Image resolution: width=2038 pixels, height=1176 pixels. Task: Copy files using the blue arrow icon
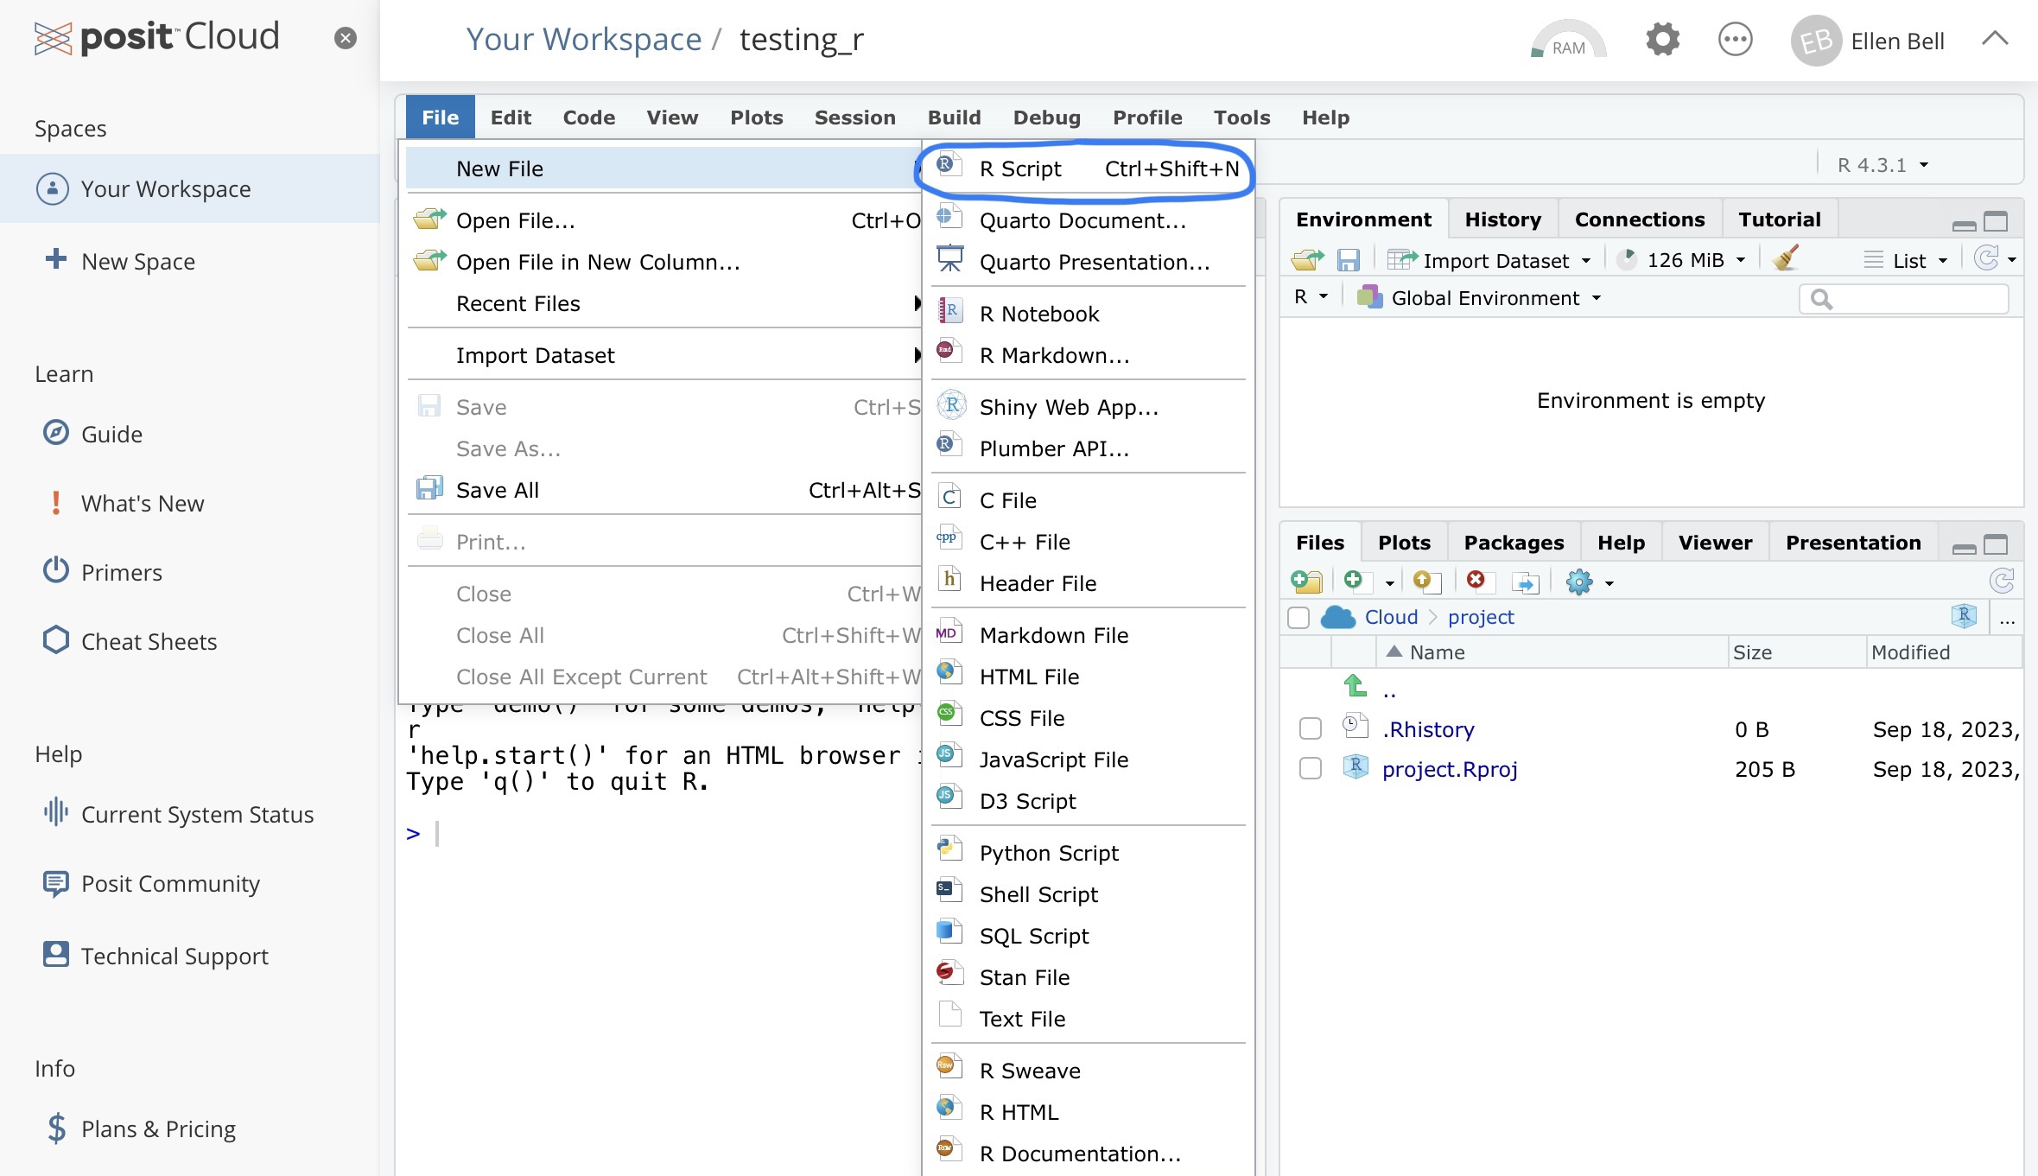coord(1527,581)
